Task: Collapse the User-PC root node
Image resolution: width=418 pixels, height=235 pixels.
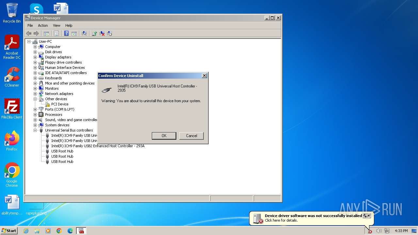Action: pyautogui.click(x=29, y=41)
